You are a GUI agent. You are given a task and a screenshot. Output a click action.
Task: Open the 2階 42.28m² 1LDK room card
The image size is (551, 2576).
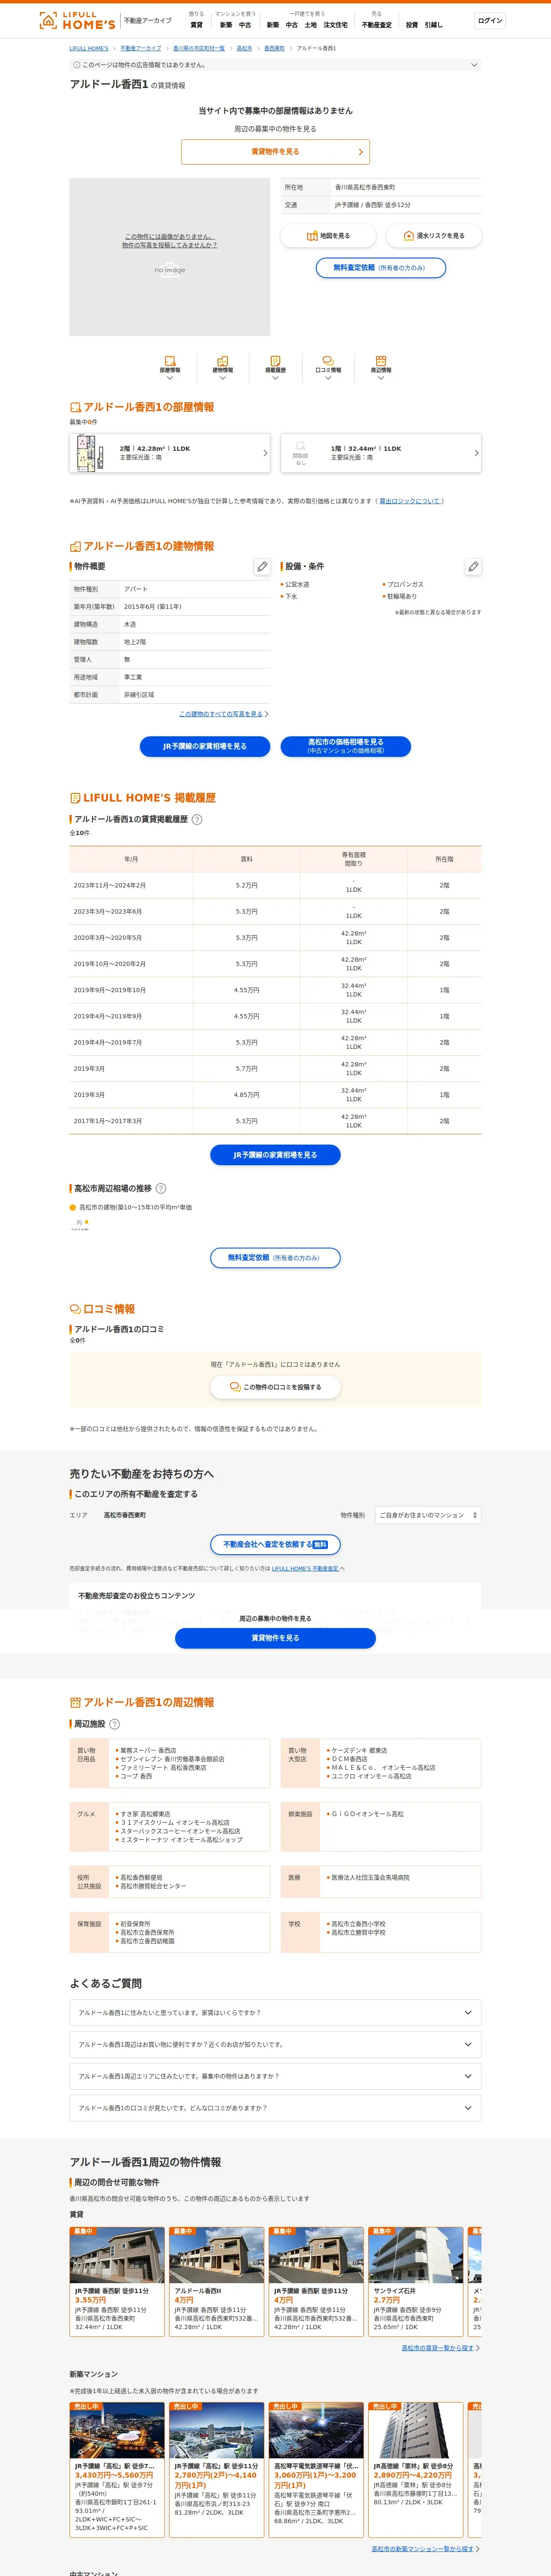(170, 453)
